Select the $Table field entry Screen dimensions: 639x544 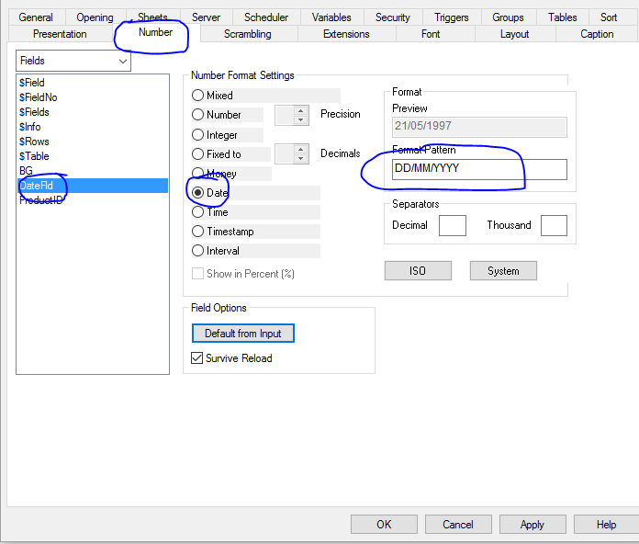pyautogui.click(x=34, y=156)
